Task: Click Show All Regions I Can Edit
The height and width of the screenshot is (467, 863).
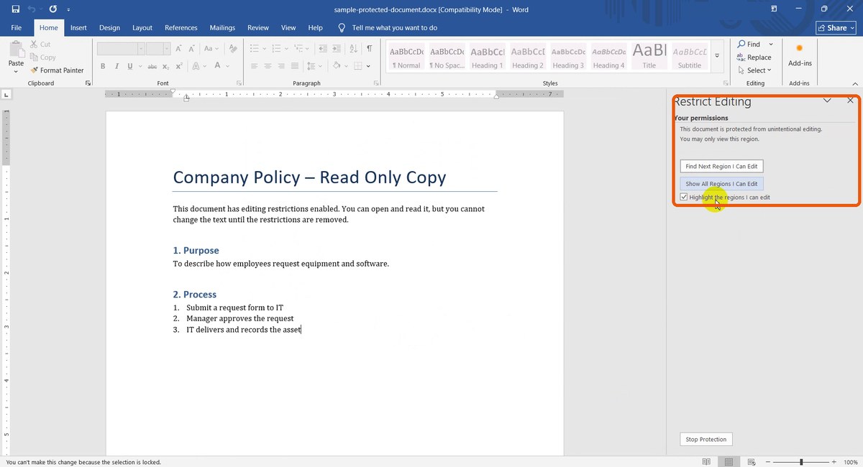Action: click(721, 184)
